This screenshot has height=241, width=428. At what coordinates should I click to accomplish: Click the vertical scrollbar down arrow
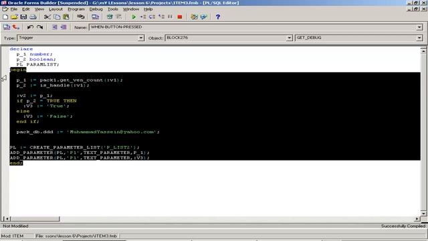(x=423, y=214)
